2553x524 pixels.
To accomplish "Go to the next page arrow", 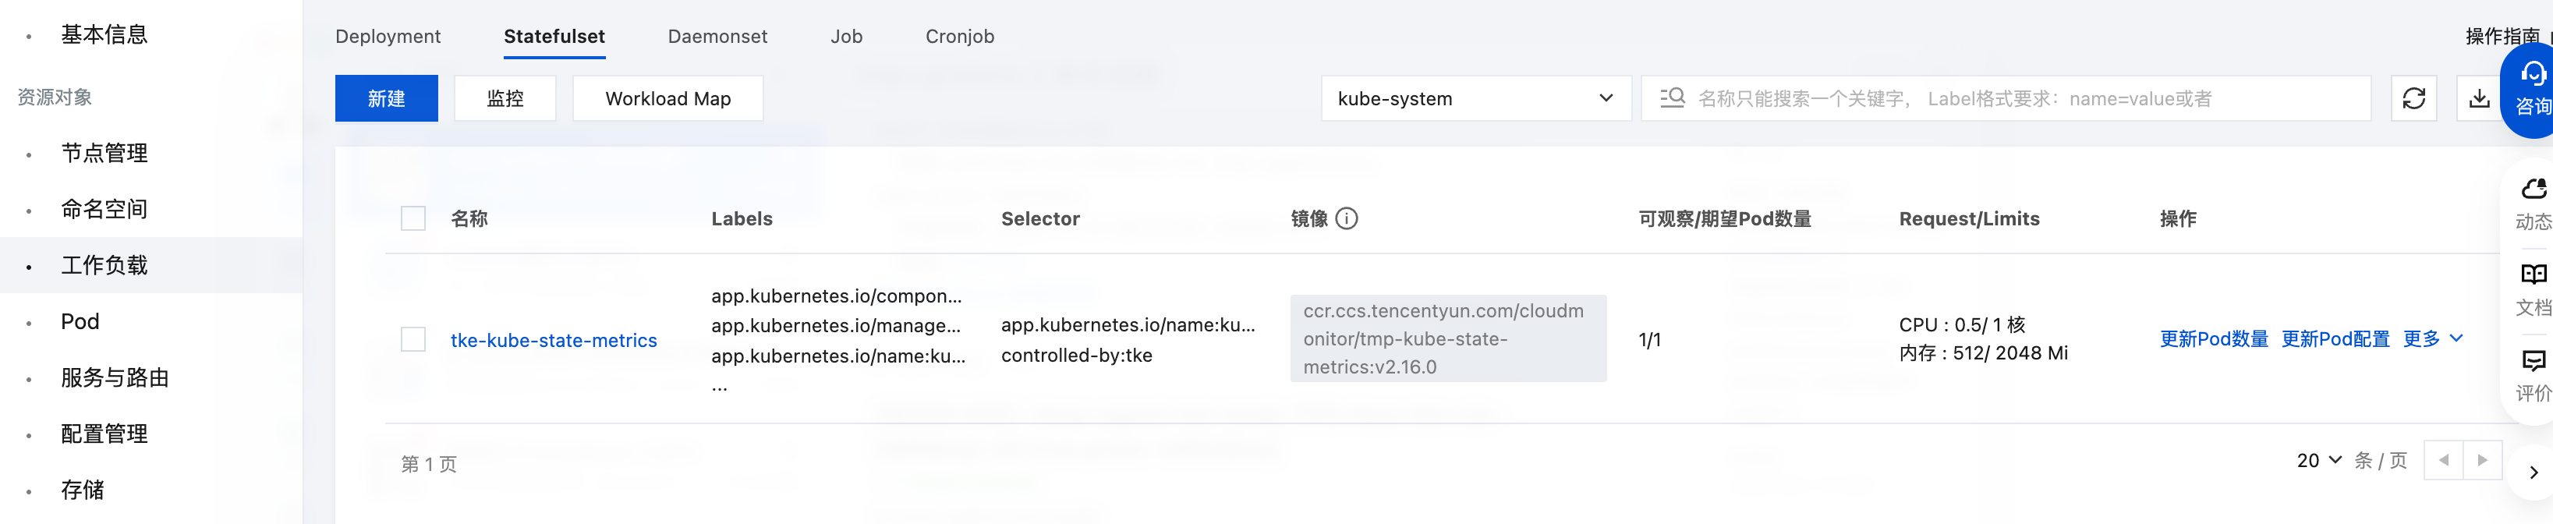I will pyautogui.click(x=2481, y=461).
